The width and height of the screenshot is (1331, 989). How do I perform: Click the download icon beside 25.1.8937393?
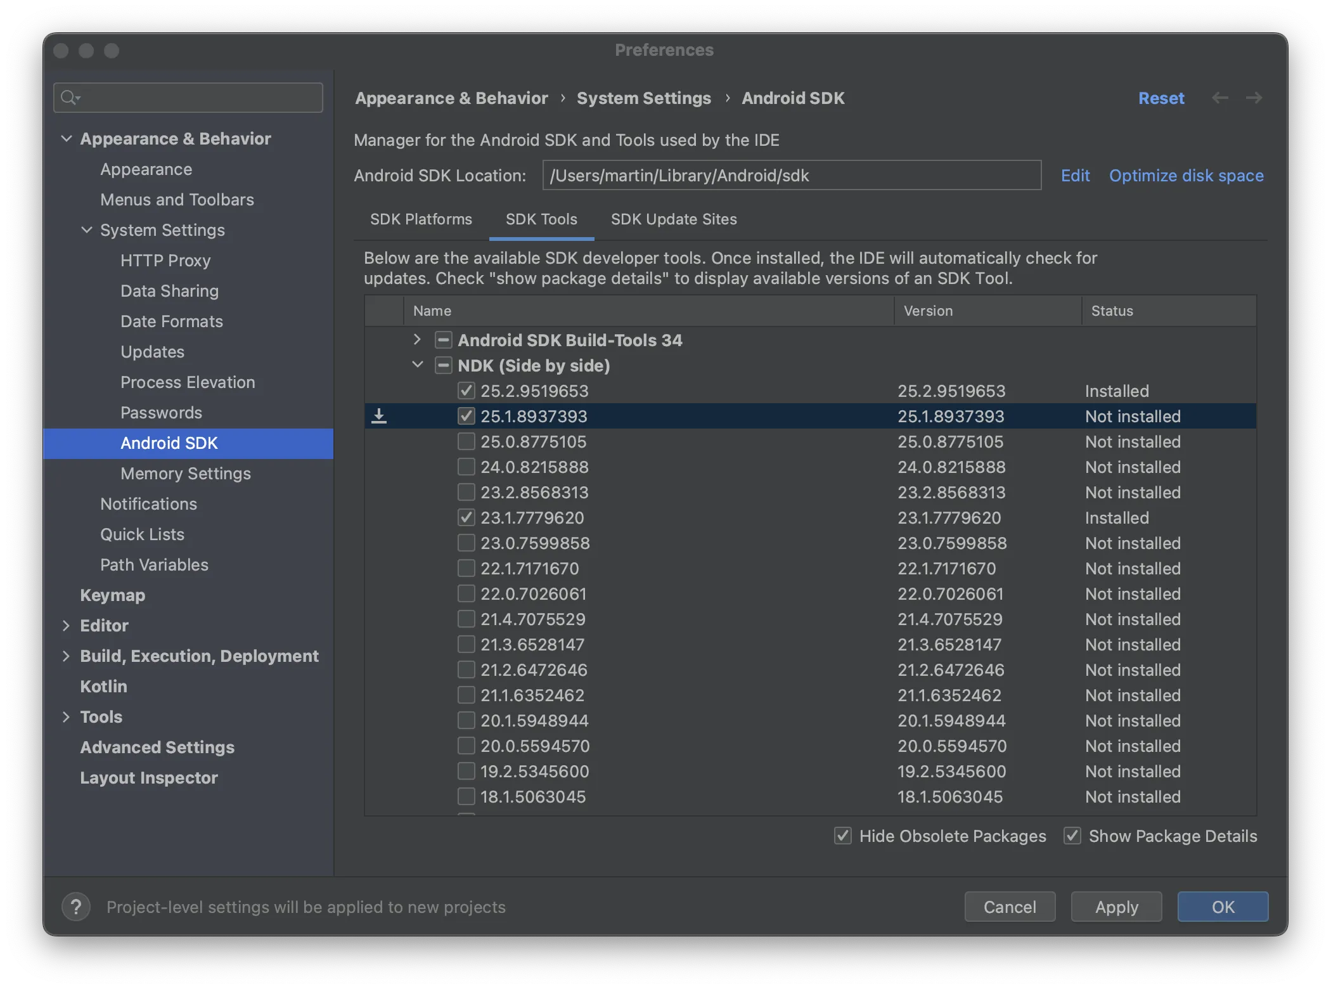tap(379, 417)
